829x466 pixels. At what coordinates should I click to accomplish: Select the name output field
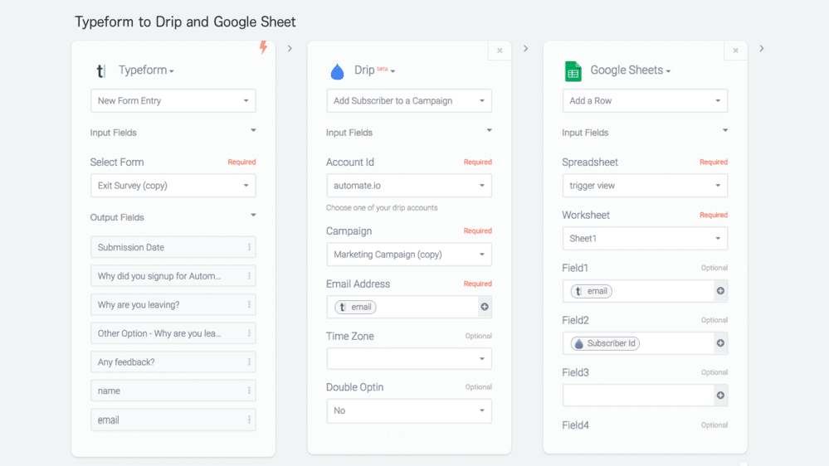[173, 391]
